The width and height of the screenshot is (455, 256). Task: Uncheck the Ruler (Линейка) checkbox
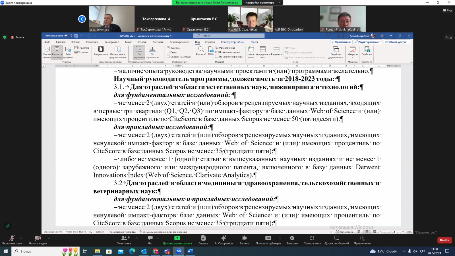pos(168,48)
